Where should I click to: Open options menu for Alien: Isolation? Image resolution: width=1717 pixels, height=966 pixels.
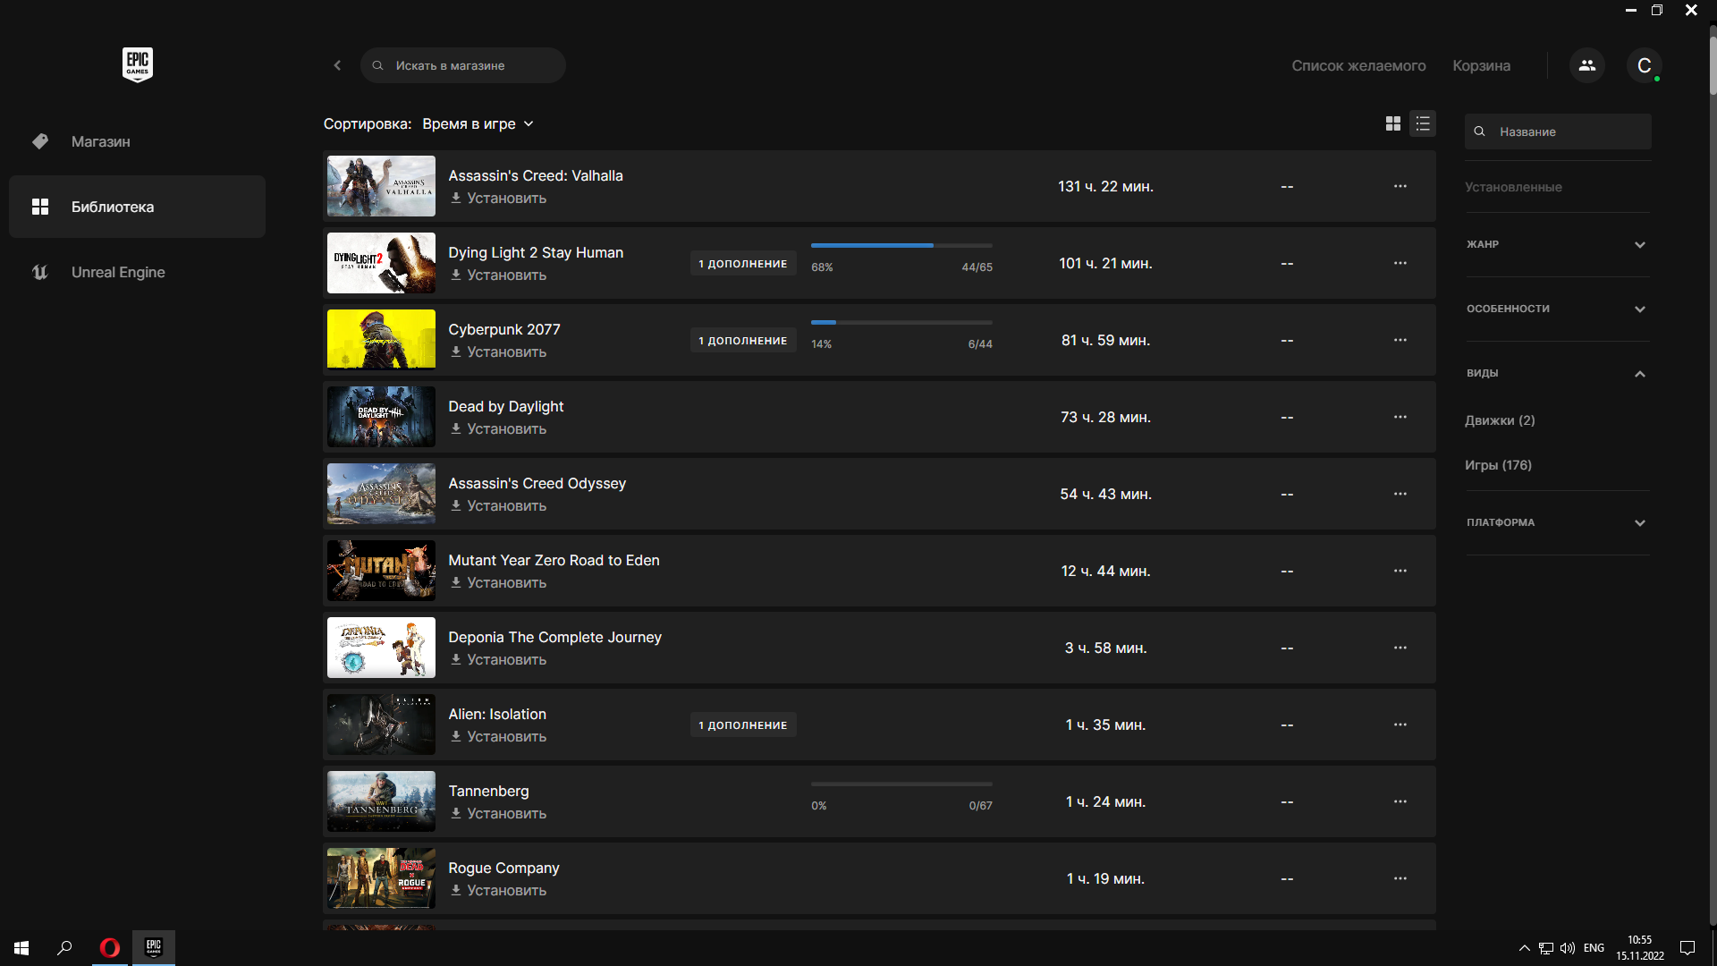1400,724
